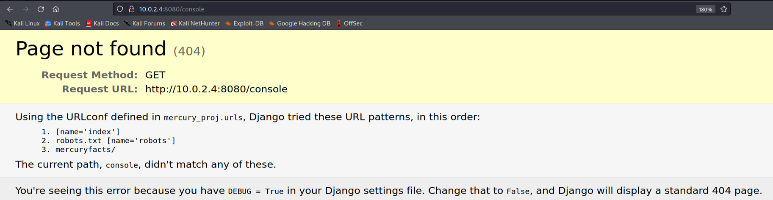
Task: Reset the 180% zoom level indicator
Action: click(705, 9)
